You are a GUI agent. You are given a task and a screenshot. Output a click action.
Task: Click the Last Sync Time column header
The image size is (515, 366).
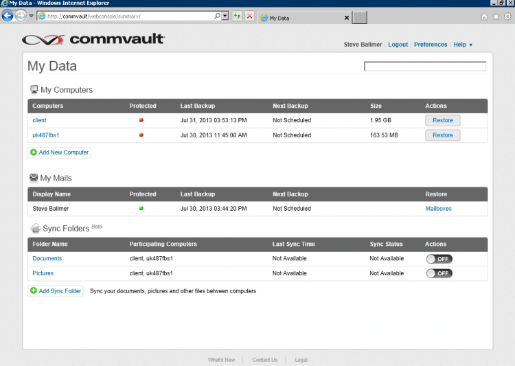click(x=293, y=244)
